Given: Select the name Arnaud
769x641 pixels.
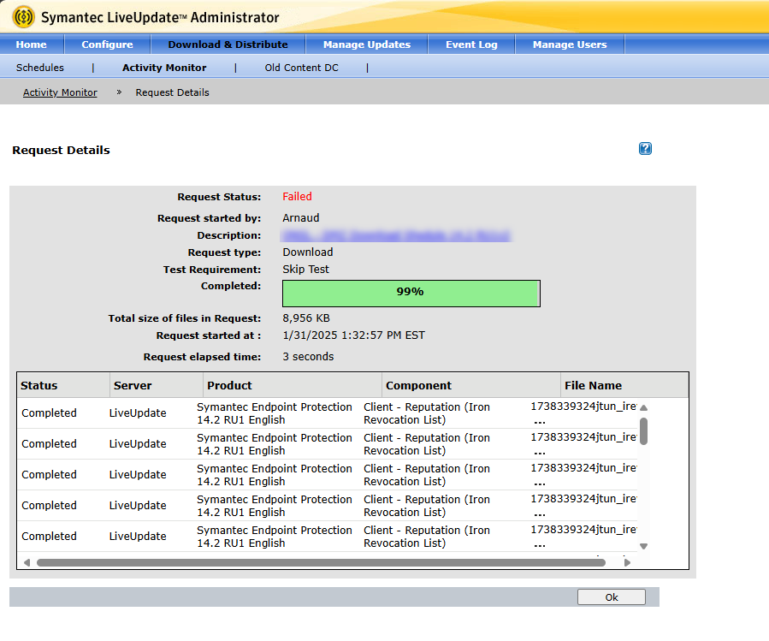Looking at the screenshot, I should click(x=300, y=218).
